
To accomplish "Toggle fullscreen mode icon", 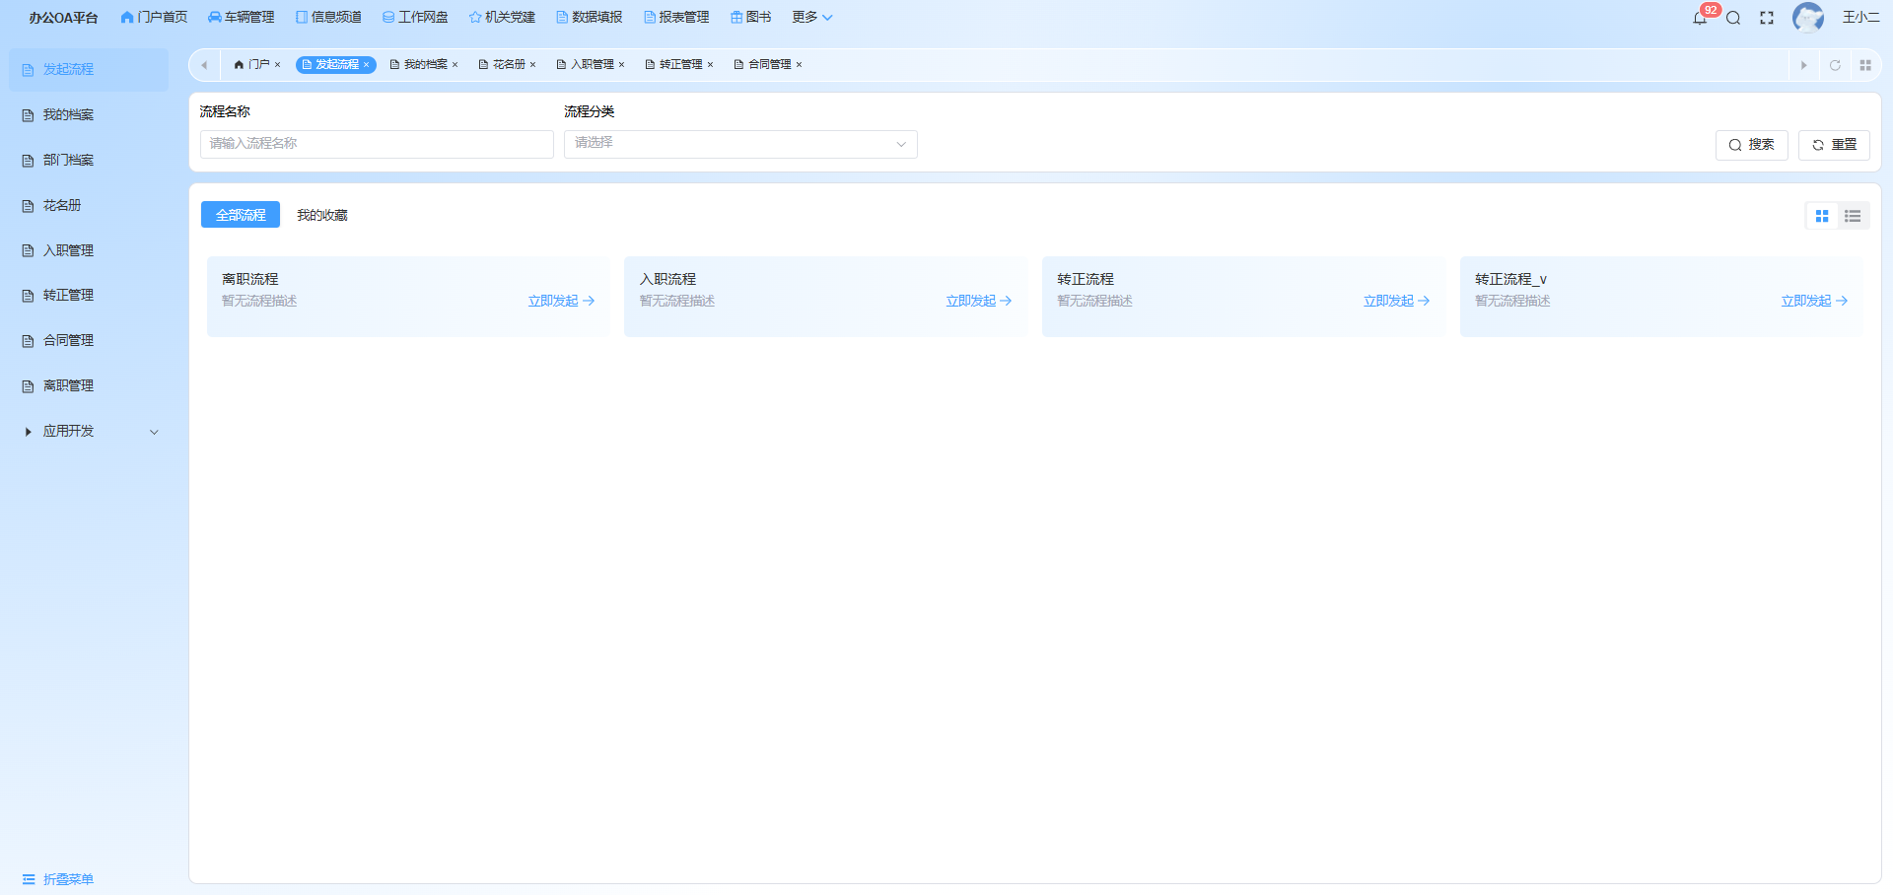I will click(x=1767, y=18).
